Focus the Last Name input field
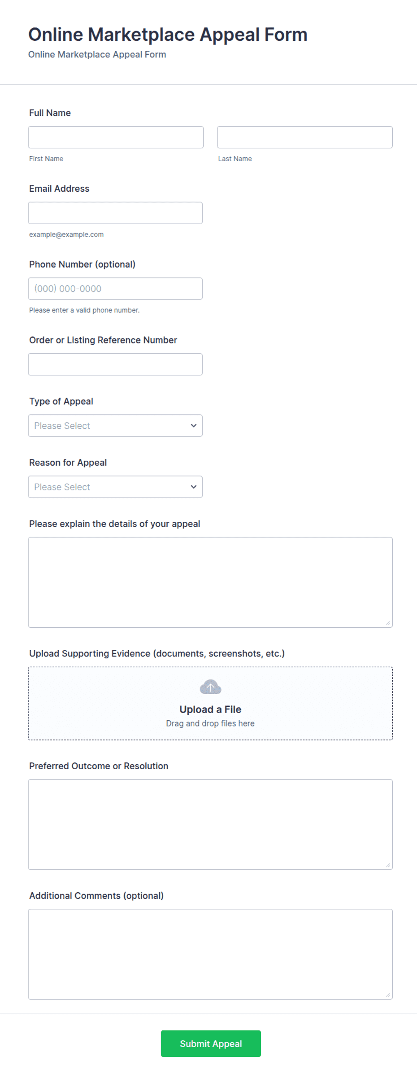 point(305,137)
